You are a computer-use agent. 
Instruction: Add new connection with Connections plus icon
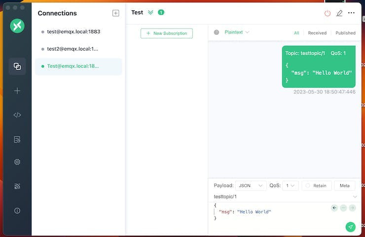(116, 13)
